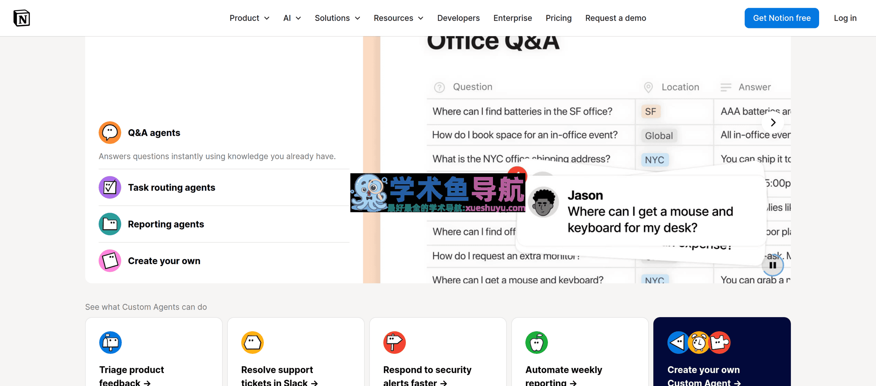Expand the Product dropdown menu
876x386 pixels.
coord(249,18)
